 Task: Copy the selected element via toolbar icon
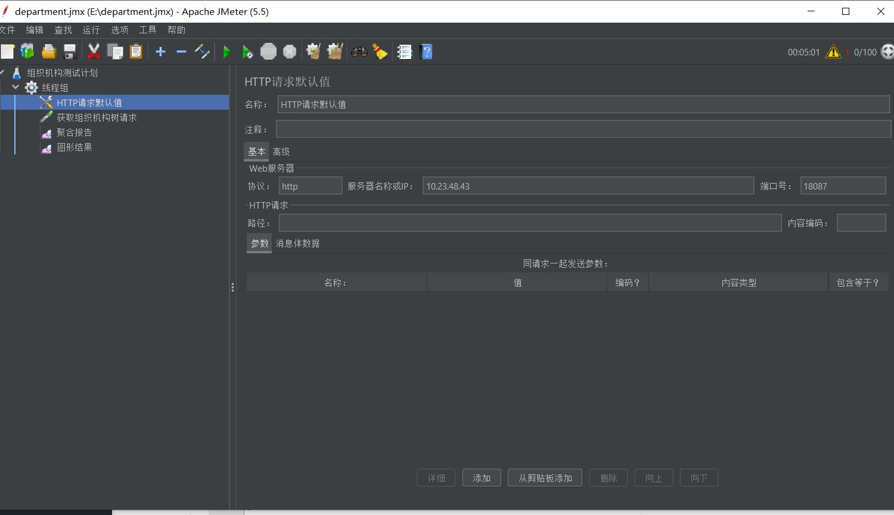coord(115,52)
